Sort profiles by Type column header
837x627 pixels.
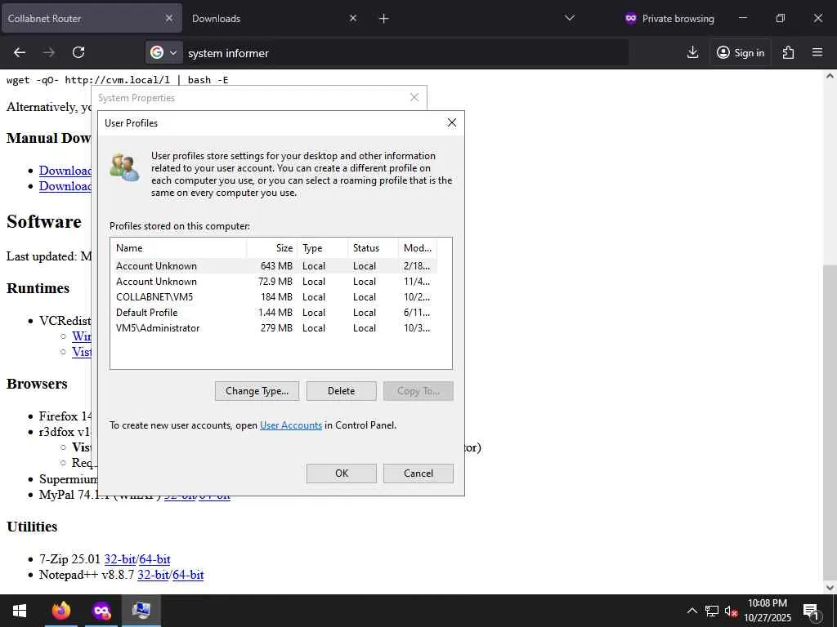pos(322,248)
